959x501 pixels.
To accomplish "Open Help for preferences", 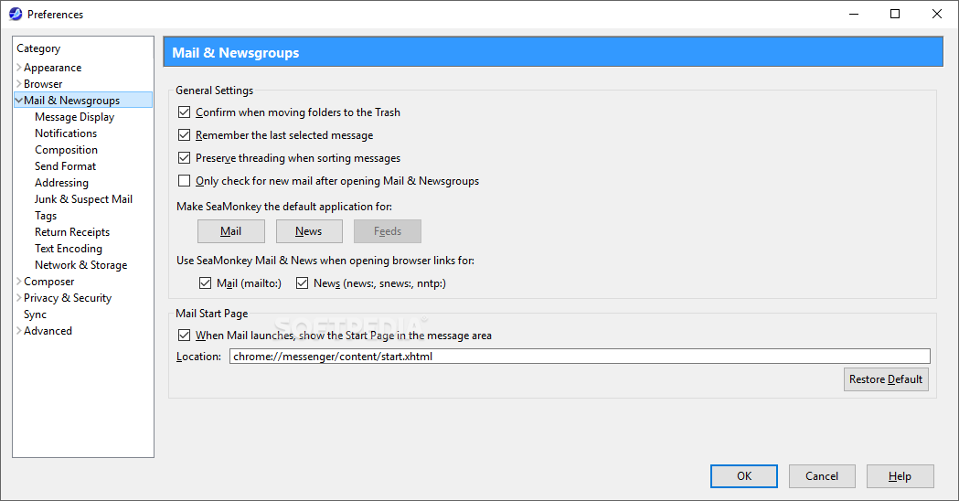I will (x=900, y=476).
